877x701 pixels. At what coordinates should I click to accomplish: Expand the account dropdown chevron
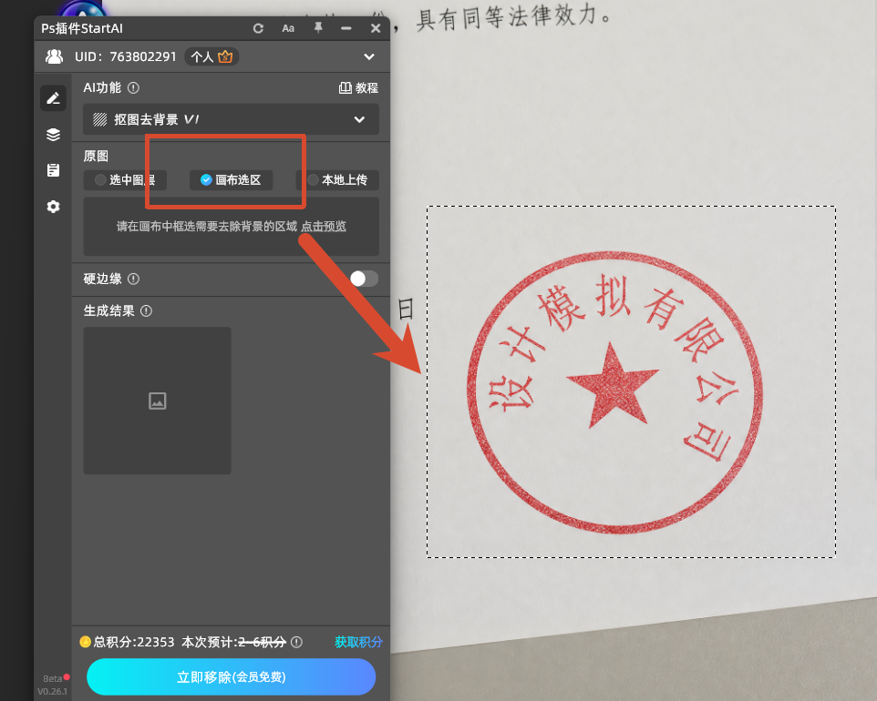(x=369, y=56)
